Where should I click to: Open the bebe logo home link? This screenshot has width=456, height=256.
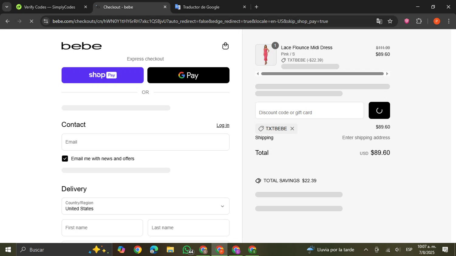81,46
